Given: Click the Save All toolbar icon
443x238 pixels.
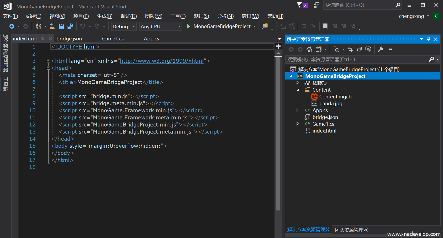Looking at the screenshot, I should click(70, 26).
